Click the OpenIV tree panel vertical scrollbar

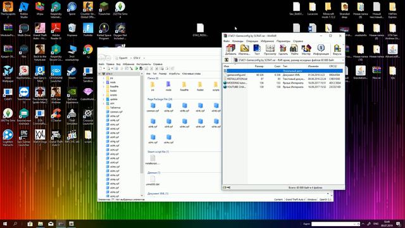pos(142,124)
